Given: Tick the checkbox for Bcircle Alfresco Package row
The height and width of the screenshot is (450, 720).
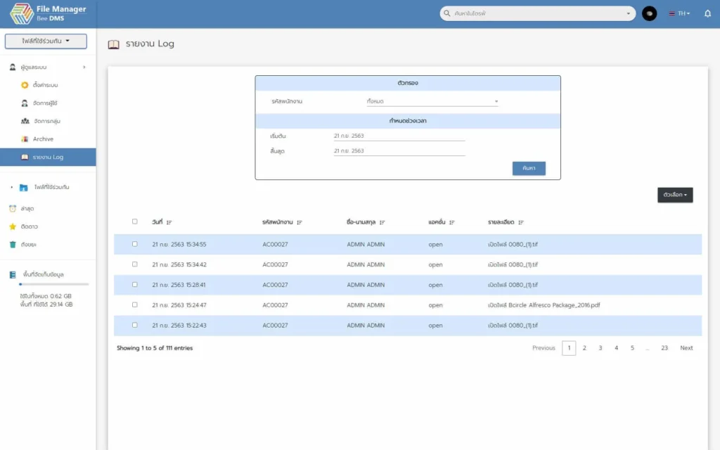Looking at the screenshot, I should tap(135, 305).
